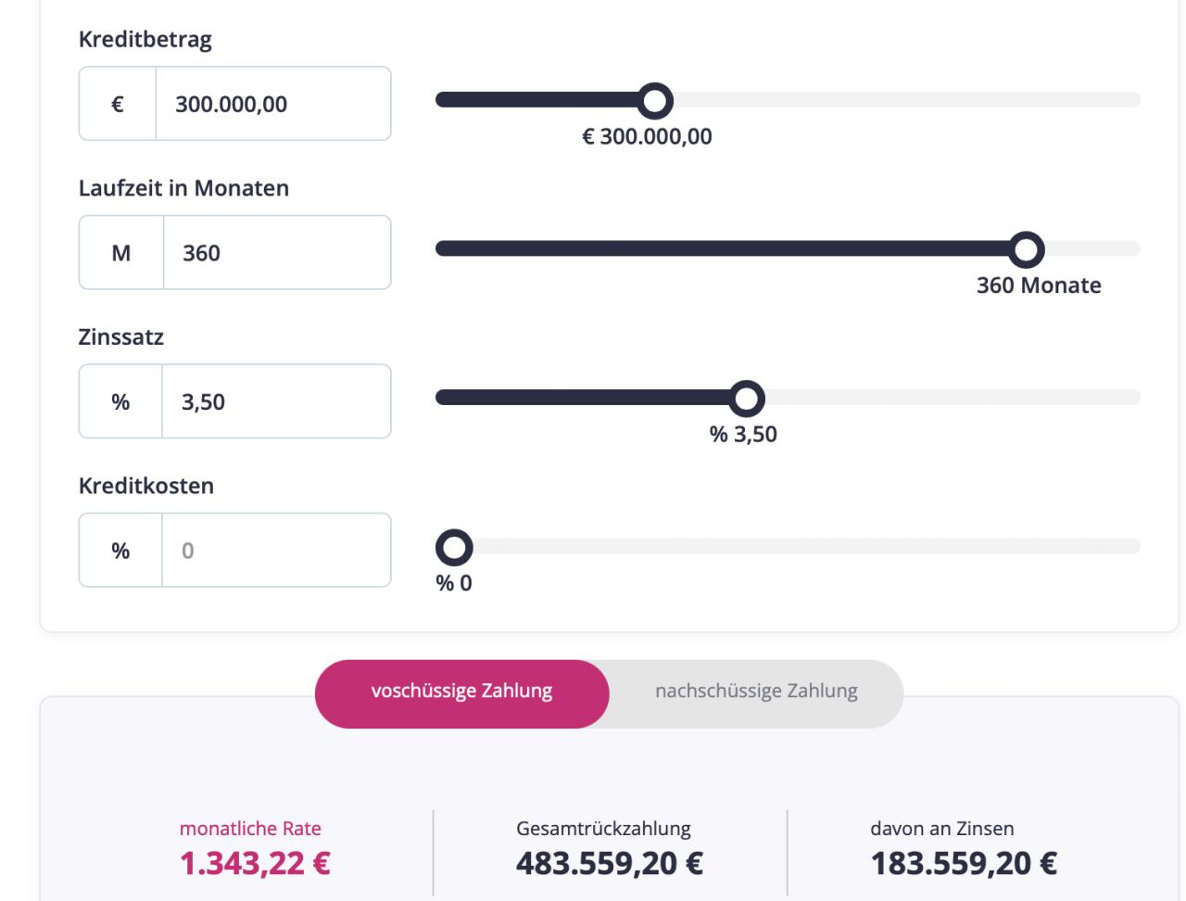Click the M prefix in Laufzeit field
Image resolution: width=1186 pixels, height=901 pixels.
point(121,253)
